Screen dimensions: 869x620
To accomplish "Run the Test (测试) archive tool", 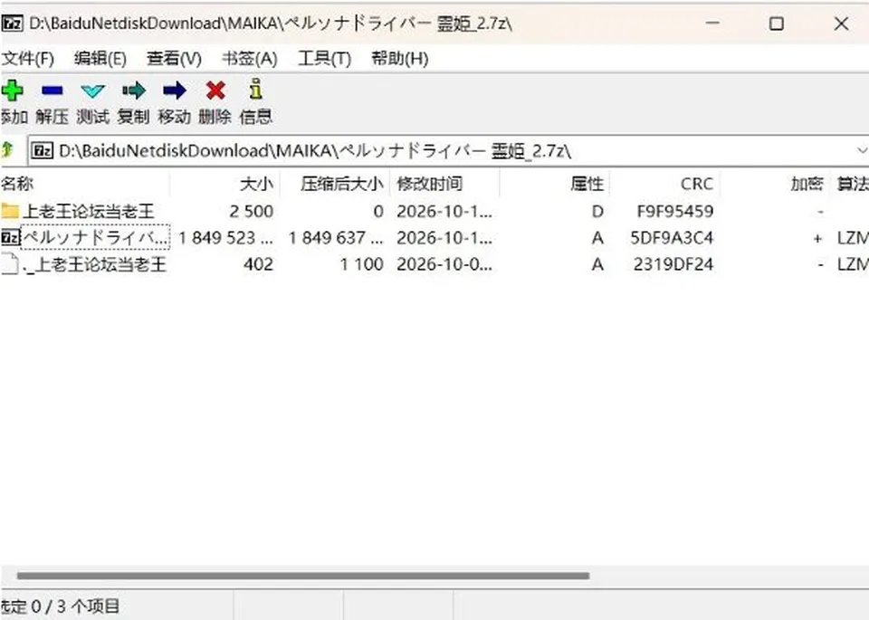I will tap(92, 91).
